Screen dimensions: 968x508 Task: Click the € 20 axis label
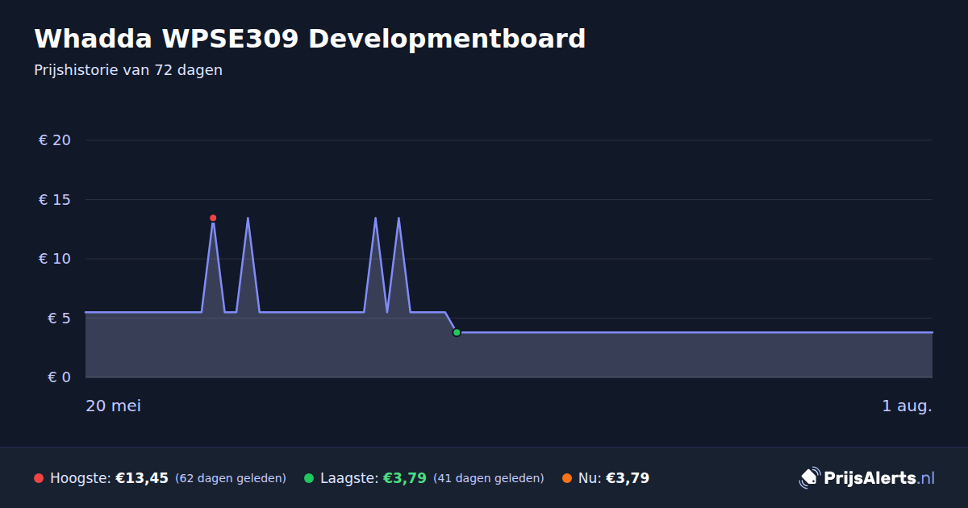[x=55, y=140]
